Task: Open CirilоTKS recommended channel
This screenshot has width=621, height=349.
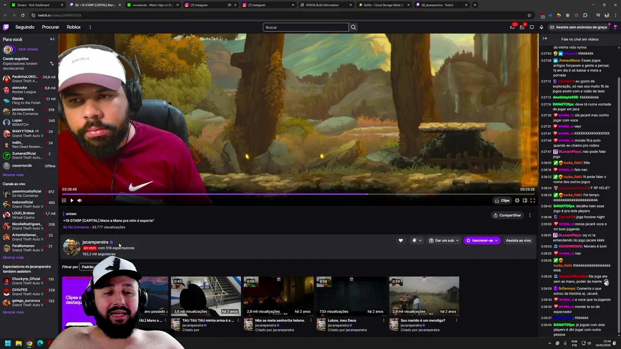Action: tap(29, 292)
